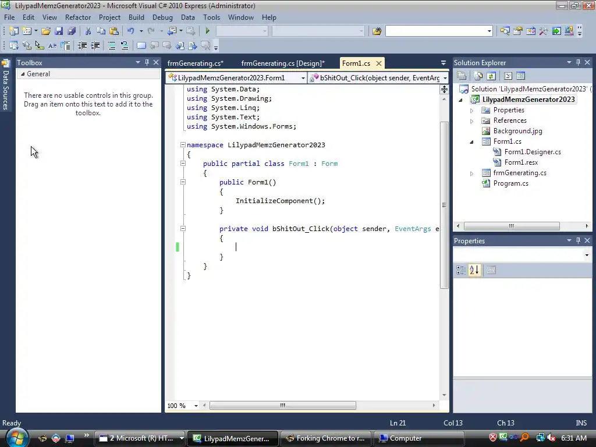Click the Paste clipboard icon
The image size is (596, 447).
tap(113, 31)
